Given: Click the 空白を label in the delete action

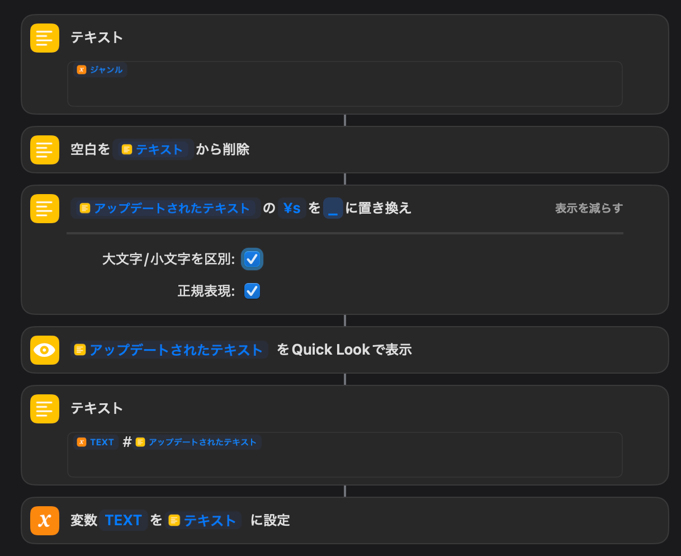Looking at the screenshot, I should tap(90, 150).
